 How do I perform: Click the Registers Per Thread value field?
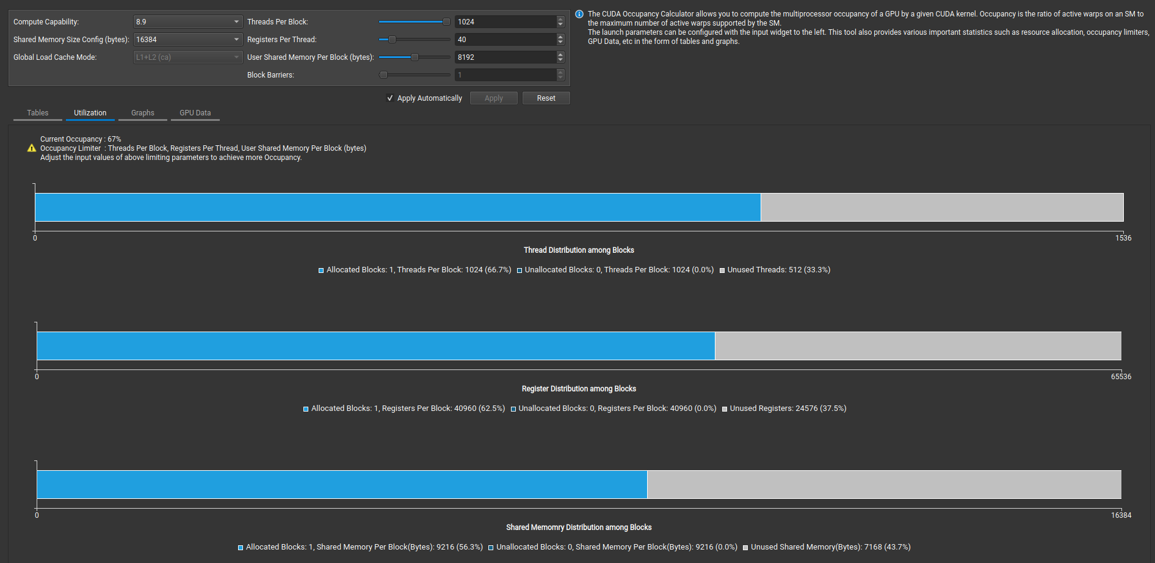coord(505,40)
